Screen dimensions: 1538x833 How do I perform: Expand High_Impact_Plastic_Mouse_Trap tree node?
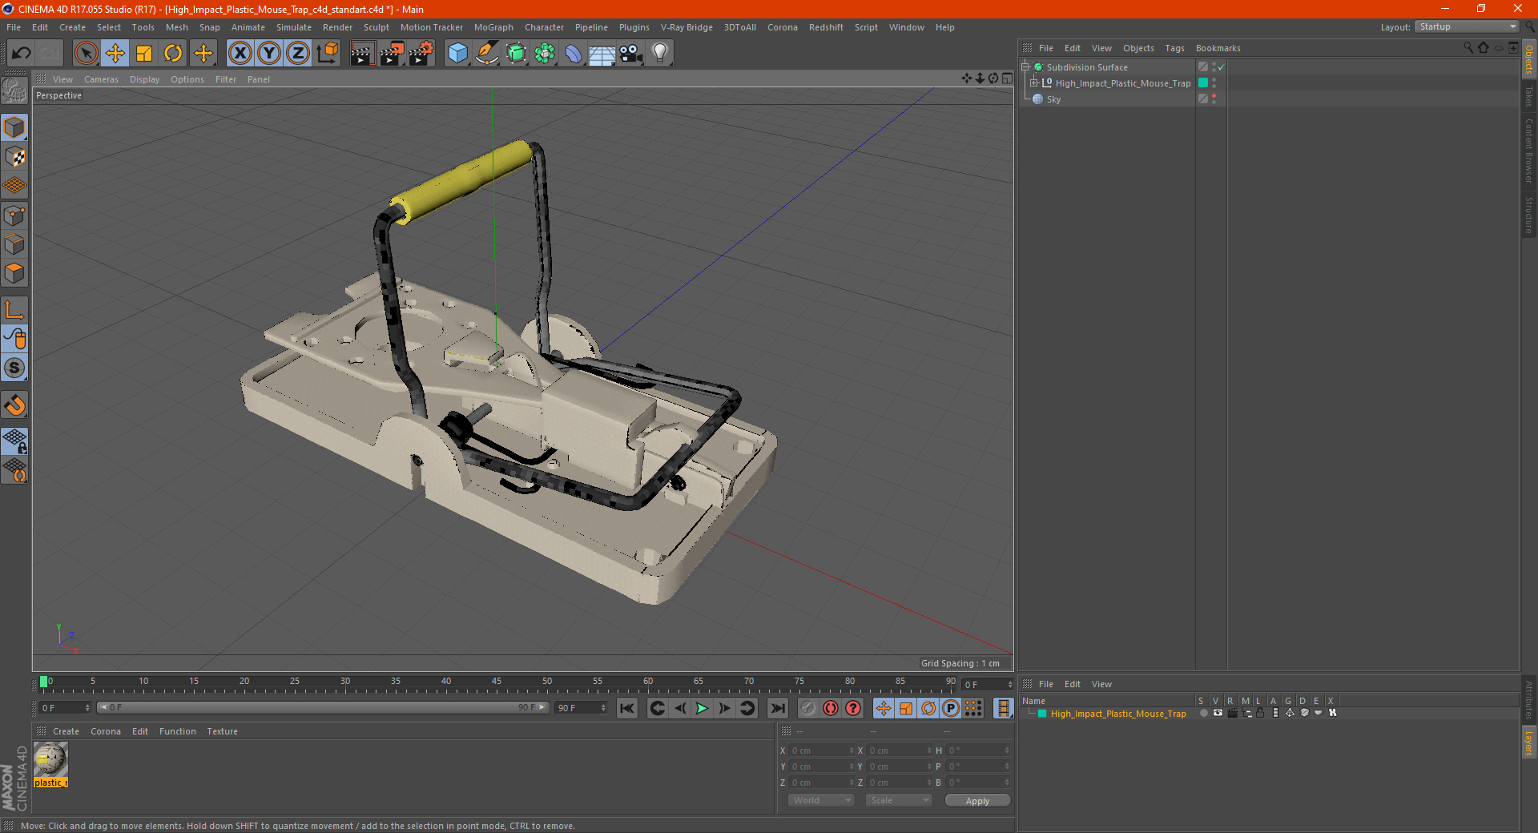tap(1034, 83)
